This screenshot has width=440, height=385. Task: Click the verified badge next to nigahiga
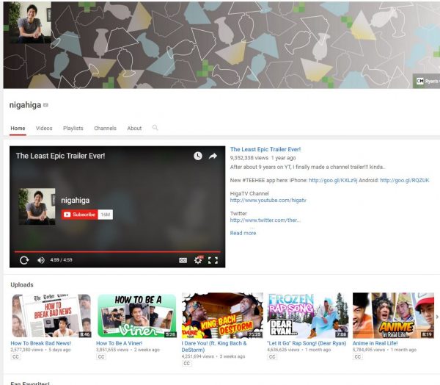[45, 105]
